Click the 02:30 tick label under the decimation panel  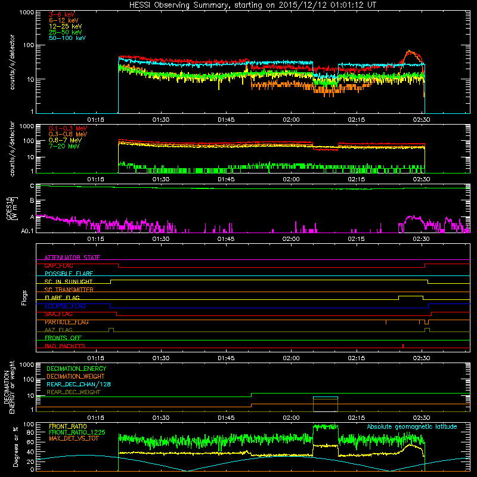[422, 418]
